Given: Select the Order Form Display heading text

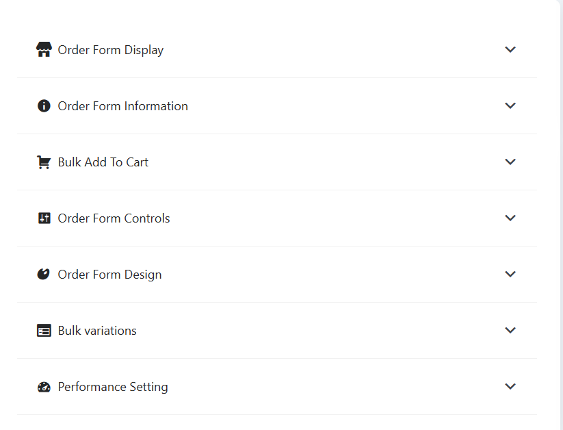Looking at the screenshot, I should [111, 50].
